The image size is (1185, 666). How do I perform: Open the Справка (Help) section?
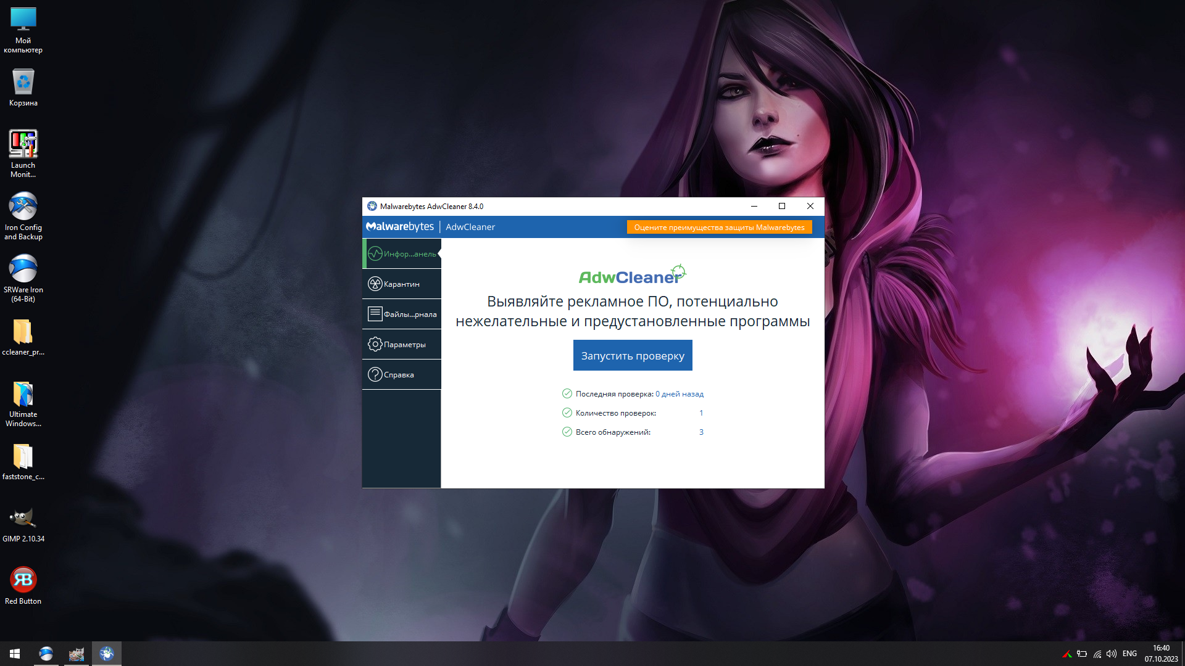(399, 374)
